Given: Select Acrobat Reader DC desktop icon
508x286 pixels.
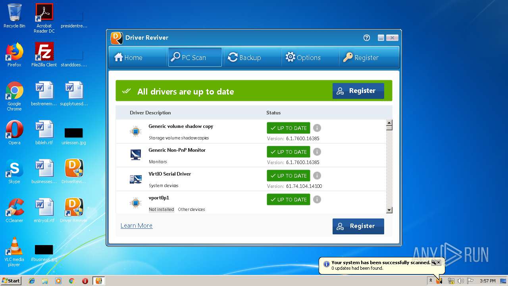Looking at the screenshot, I should click(44, 18).
